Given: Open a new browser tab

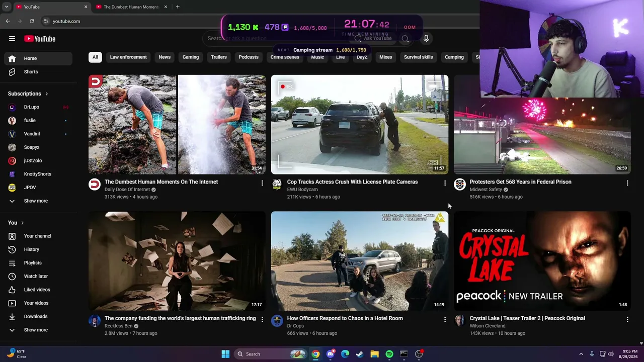Looking at the screenshot, I should [178, 7].
